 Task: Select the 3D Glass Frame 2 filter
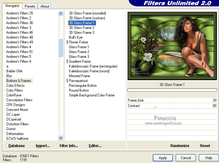click(x=82, y=28)
